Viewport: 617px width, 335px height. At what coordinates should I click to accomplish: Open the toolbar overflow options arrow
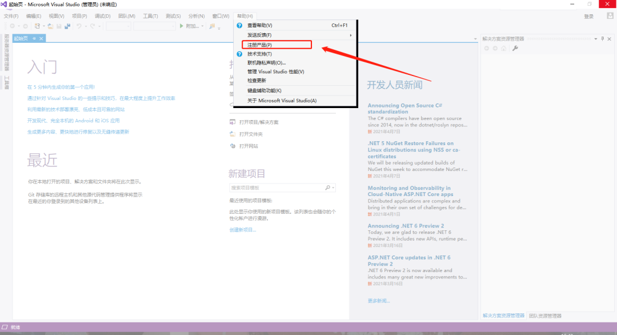click(219, 27)
